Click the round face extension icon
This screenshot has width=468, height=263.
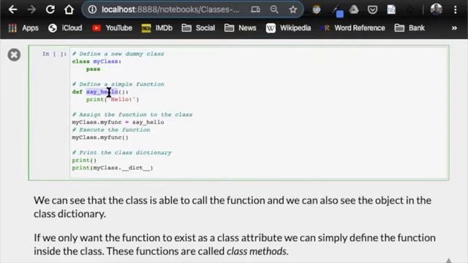(x=317, y=9)
